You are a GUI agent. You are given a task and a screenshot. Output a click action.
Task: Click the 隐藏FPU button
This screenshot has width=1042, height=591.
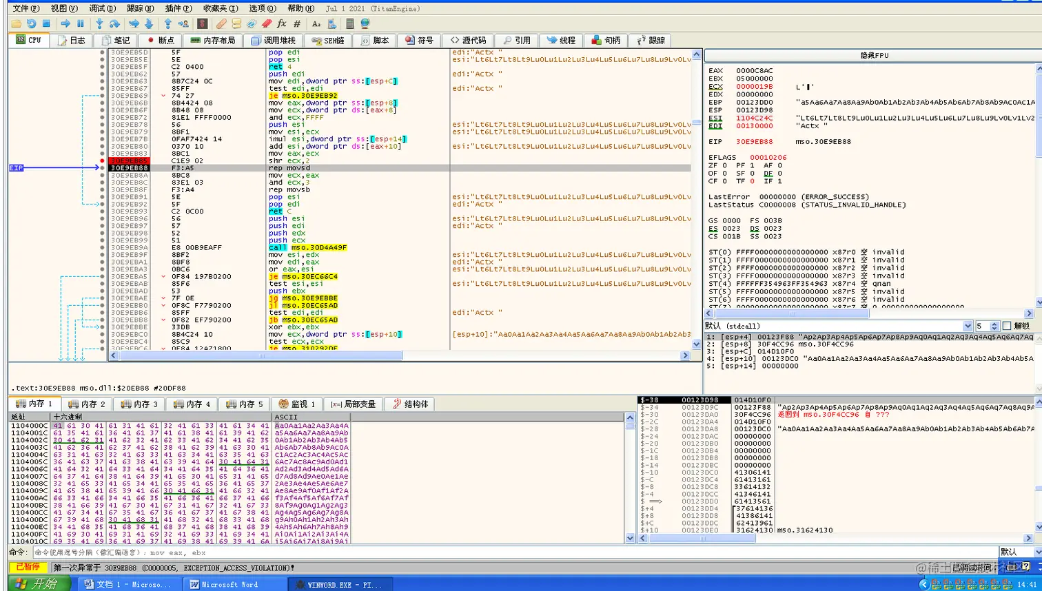(874, 55)
